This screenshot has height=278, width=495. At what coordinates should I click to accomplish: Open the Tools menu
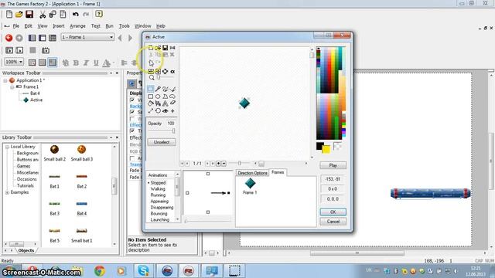[x=124, y=25]
